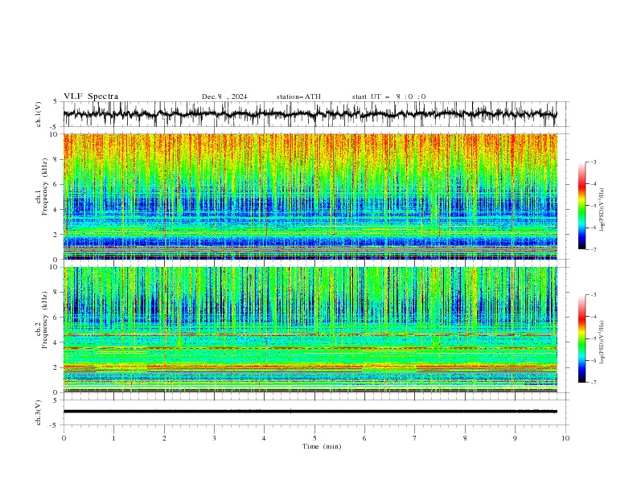This screenshot has width=637, height=492.
Task: Click the ch.2 PSD color scale bar
Action: [x=582, y=338]
